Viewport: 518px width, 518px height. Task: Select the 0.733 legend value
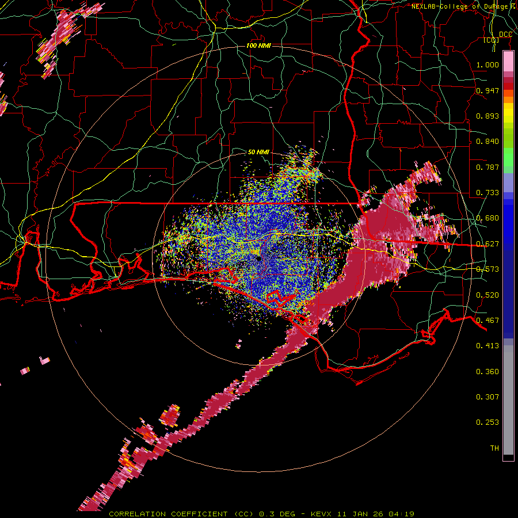pos(487,193)
